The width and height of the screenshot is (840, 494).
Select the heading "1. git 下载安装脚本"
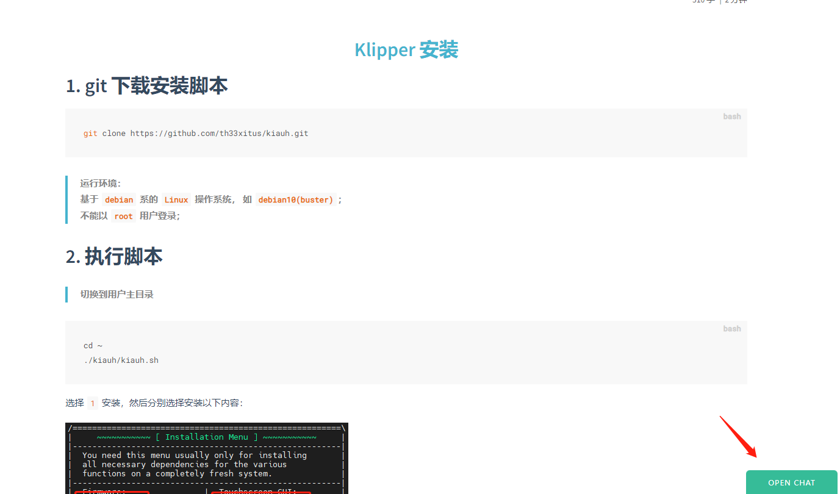(x=146, y=86)
